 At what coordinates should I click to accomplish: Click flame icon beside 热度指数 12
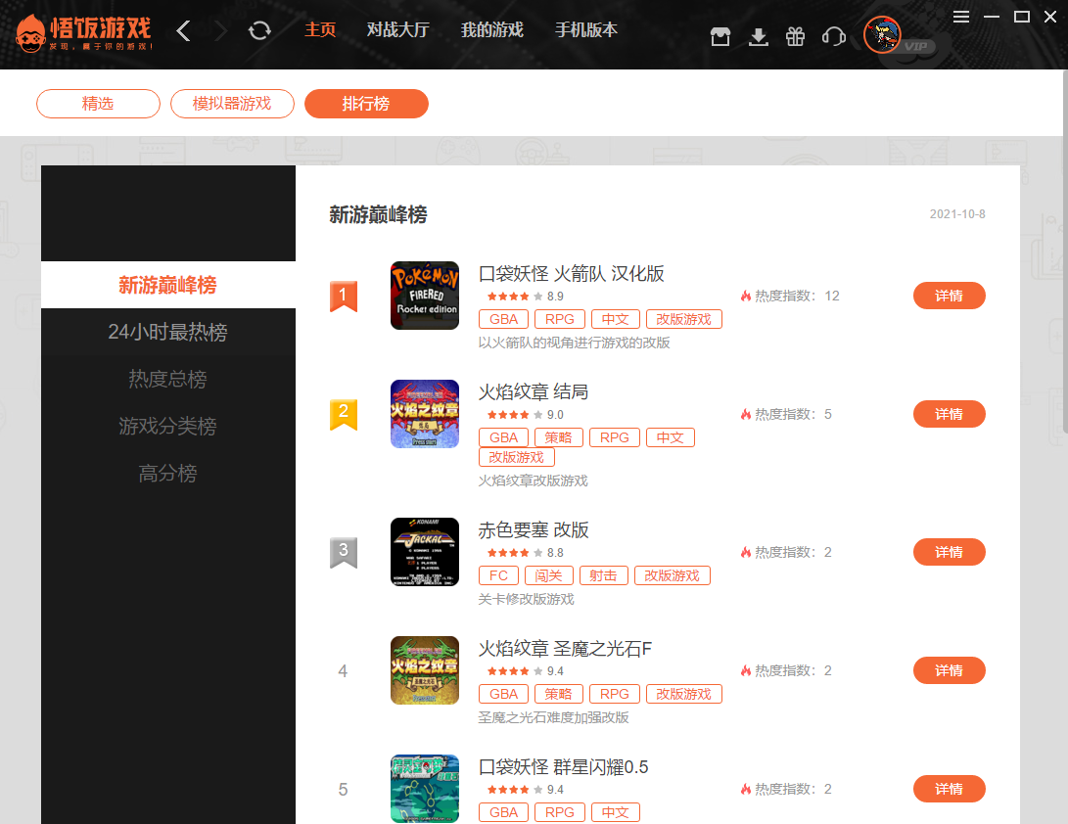pyautogui.click(x=746, y=296)
